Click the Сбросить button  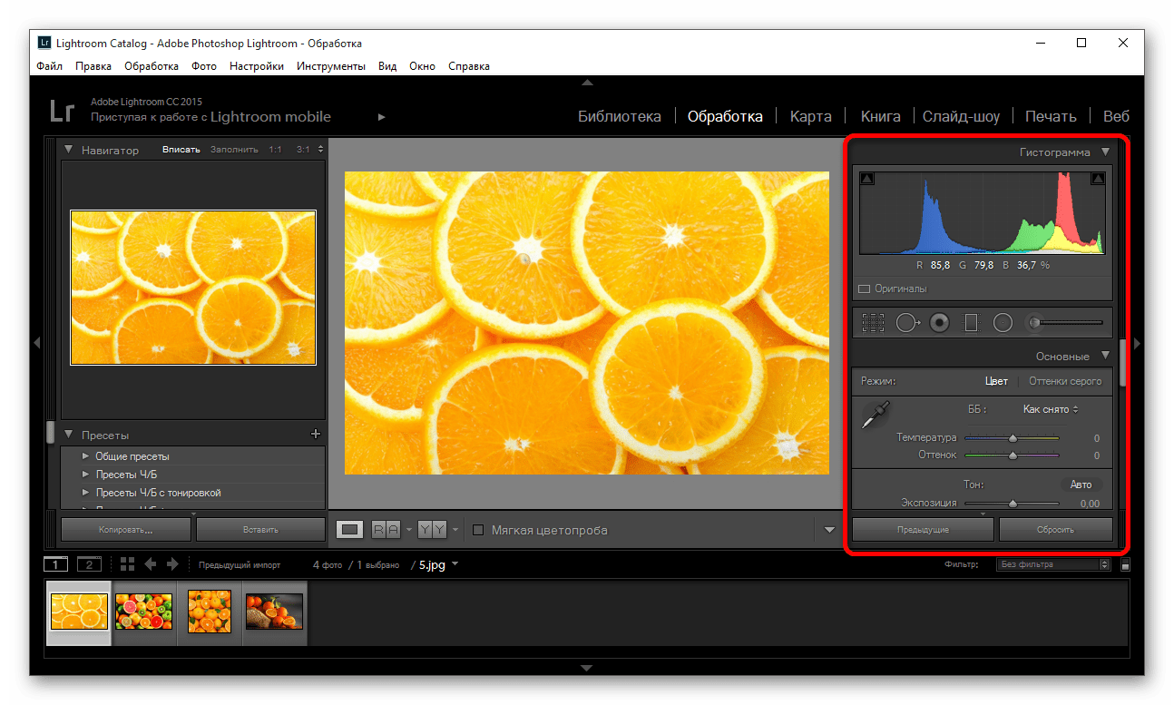(1055, 529)
